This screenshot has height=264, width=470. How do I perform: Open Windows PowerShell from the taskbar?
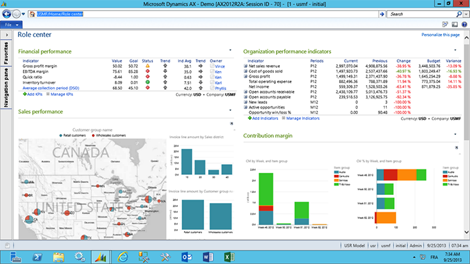[38, 257]
